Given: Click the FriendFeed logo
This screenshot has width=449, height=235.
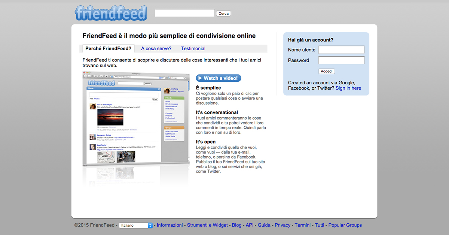Looking at the screenshot, I should click(x=110, y=13).
